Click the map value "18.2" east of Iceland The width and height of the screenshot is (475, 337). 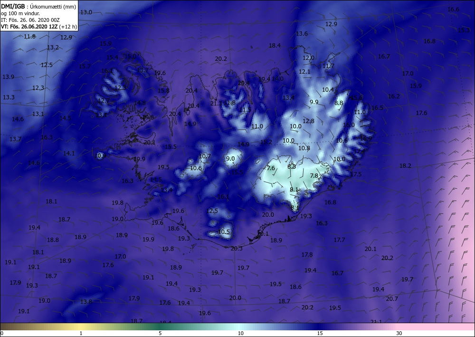[x=405, y=166]
